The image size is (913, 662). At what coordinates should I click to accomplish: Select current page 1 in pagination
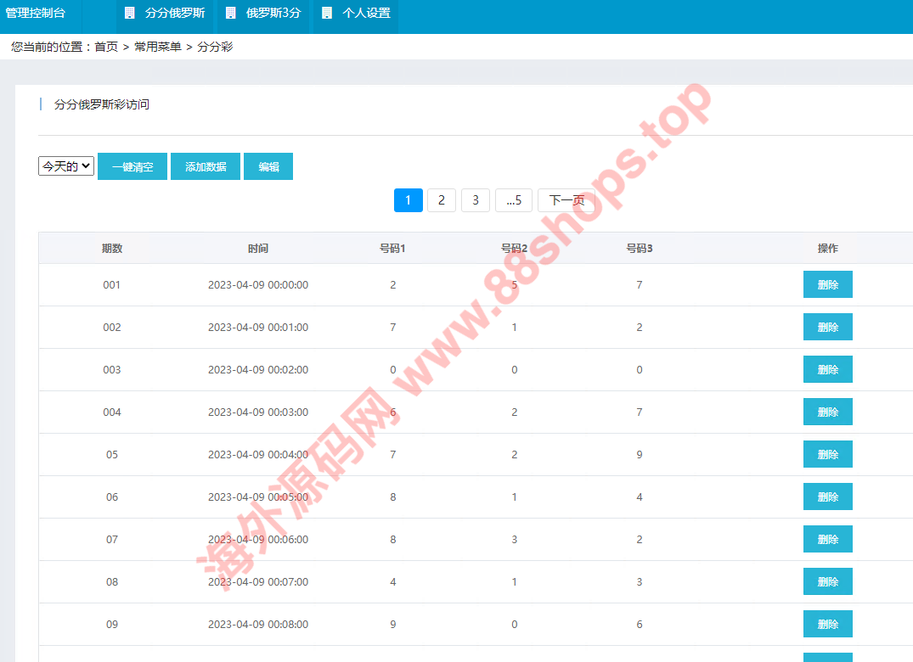408,200
